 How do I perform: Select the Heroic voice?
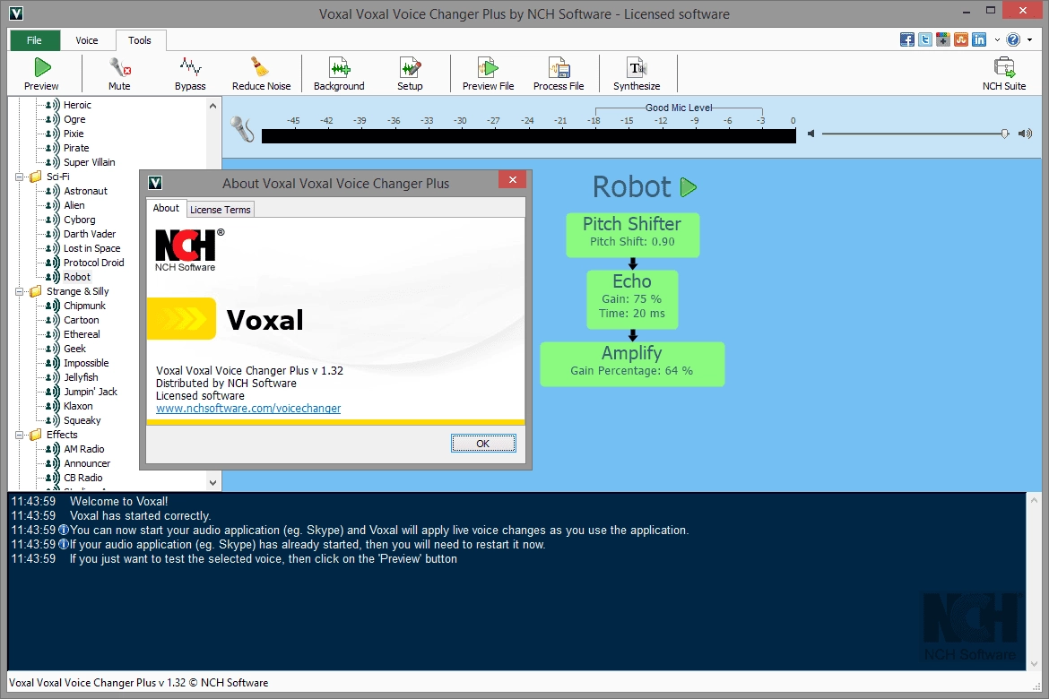coord(77,105)
